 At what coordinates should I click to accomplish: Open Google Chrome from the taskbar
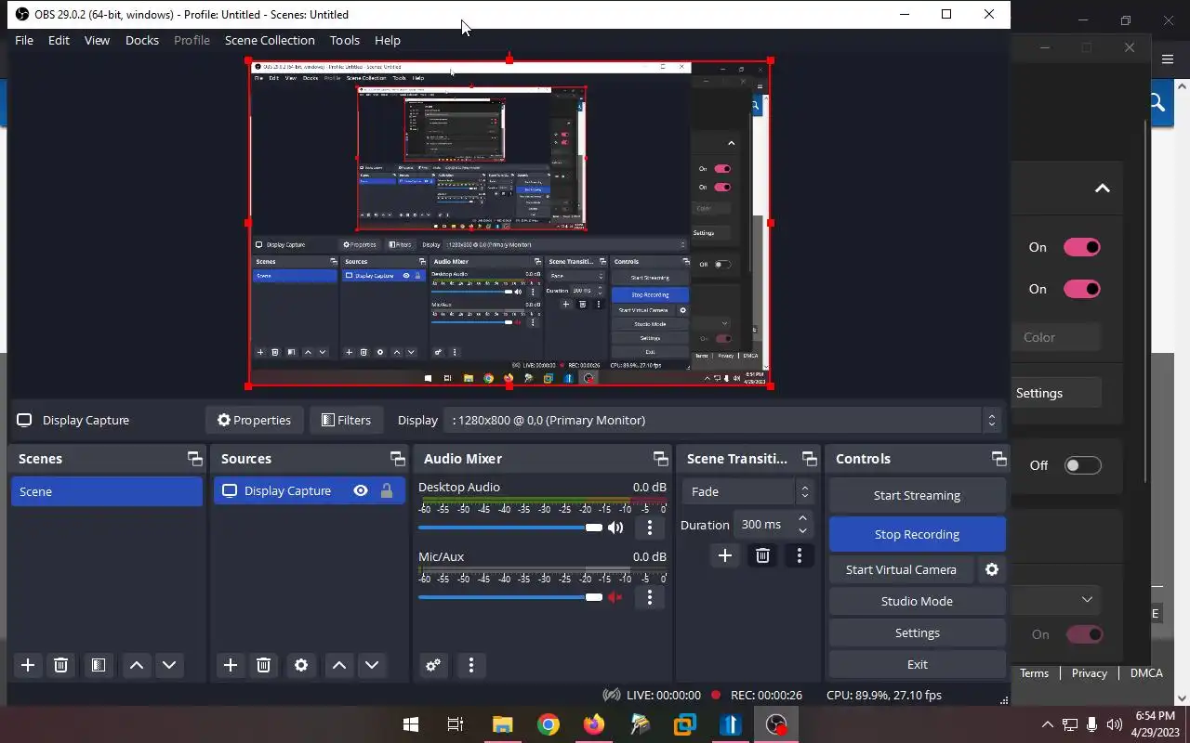[549, 724]
